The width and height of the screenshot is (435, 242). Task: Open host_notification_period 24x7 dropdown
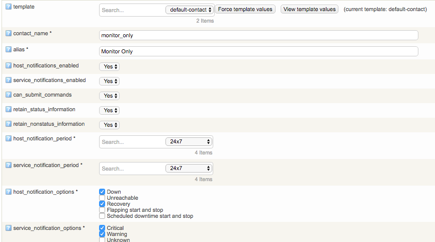(x=189, y=141)
